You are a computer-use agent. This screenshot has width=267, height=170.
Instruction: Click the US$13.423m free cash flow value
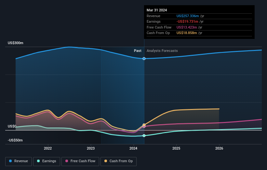coord(187,27)
